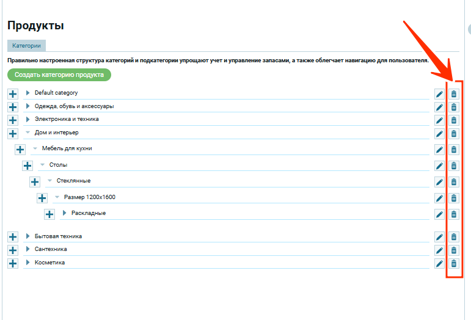Select the Косметика category name

(x=49, y=263)
